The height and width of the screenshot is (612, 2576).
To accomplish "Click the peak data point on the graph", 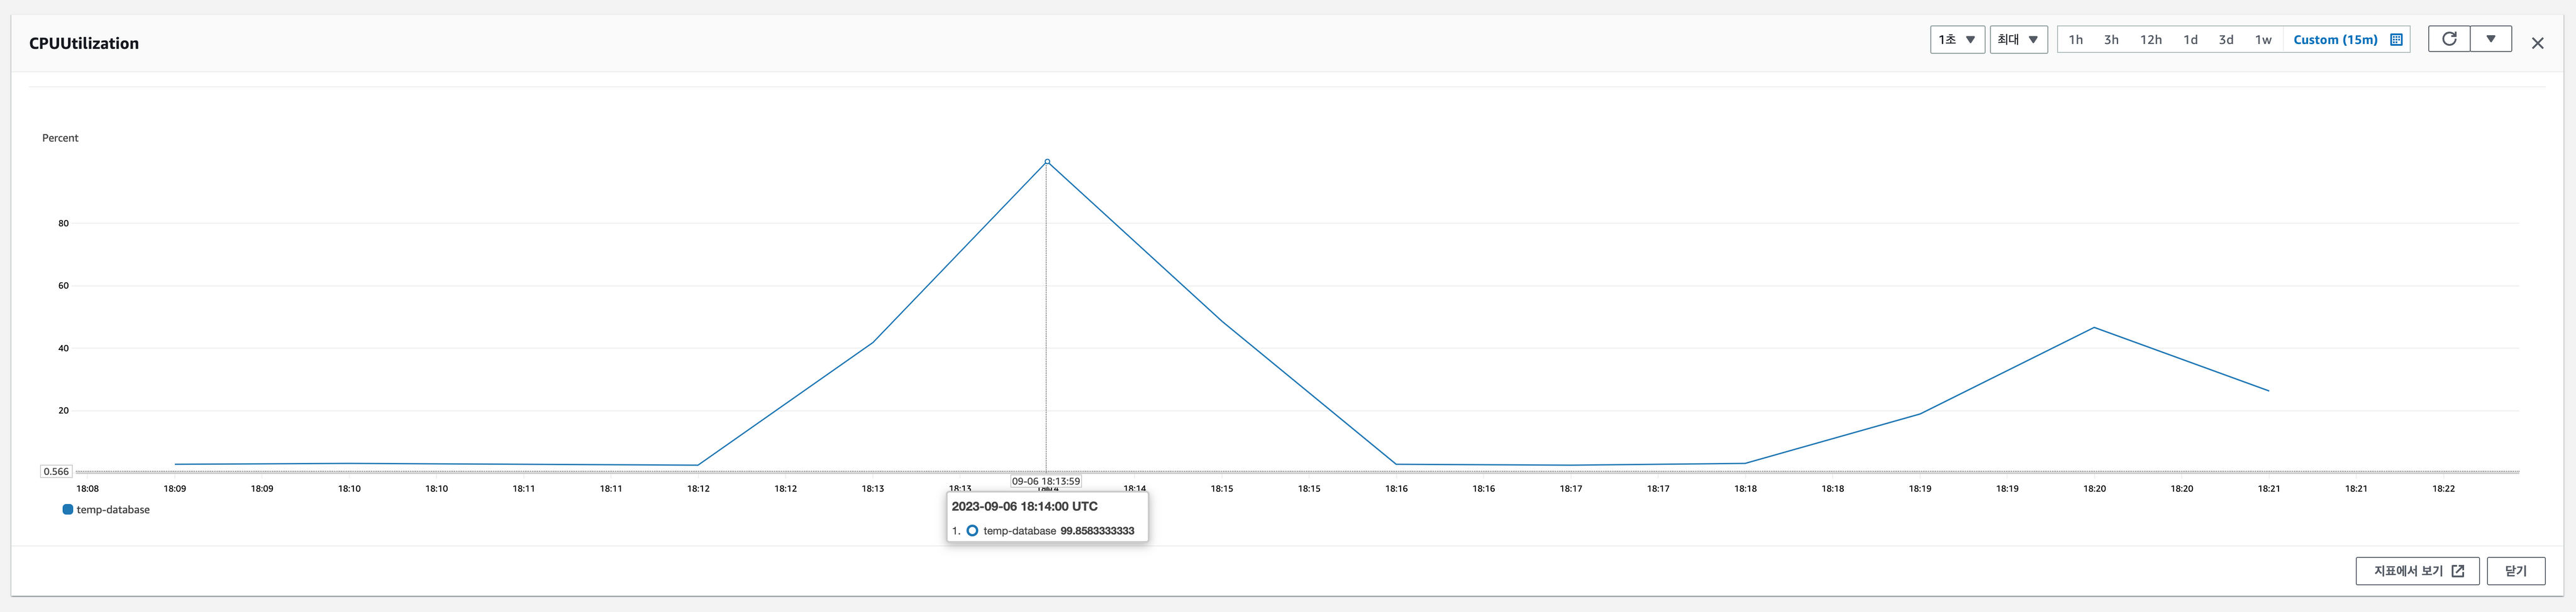I will 1047,161.
